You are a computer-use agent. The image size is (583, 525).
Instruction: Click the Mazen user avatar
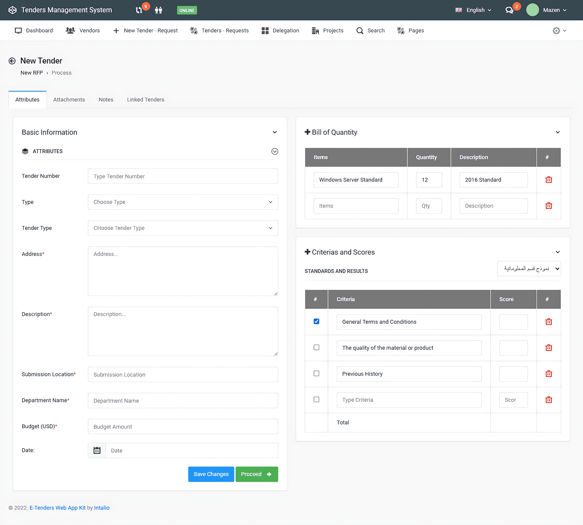(532, 10)
